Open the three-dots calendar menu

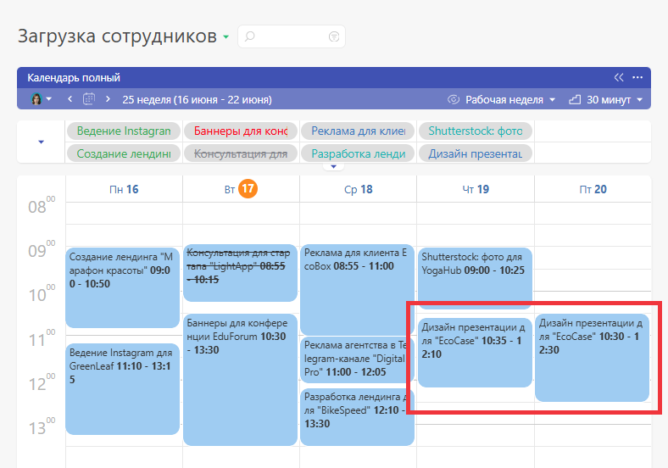coord(637,77)
